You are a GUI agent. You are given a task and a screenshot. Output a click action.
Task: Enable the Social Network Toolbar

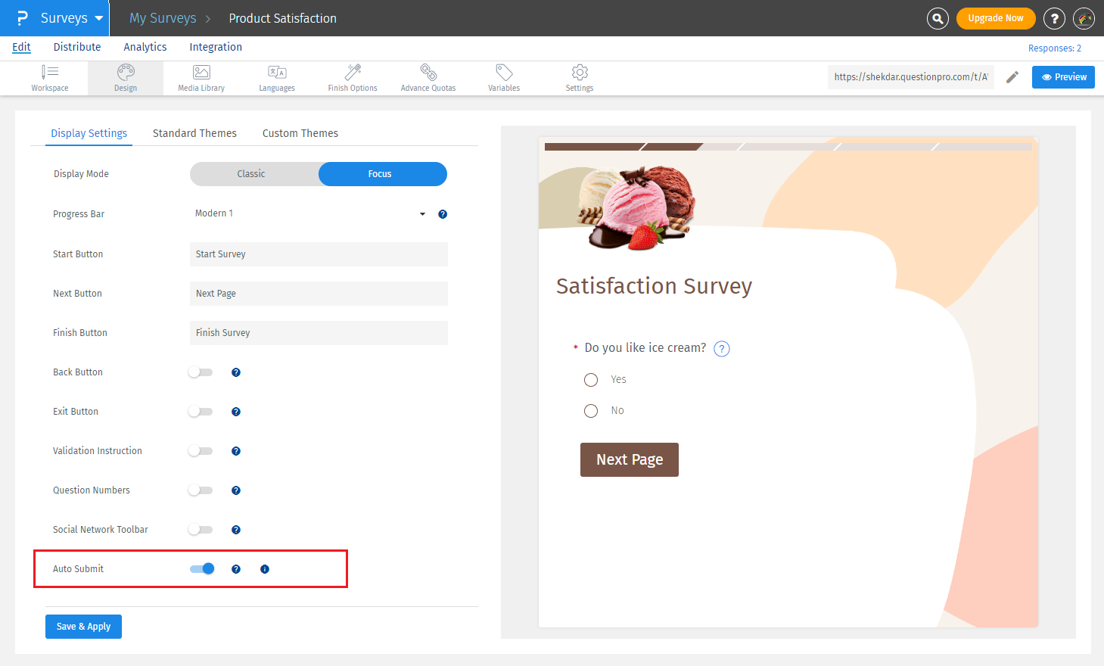click(200, 529)
